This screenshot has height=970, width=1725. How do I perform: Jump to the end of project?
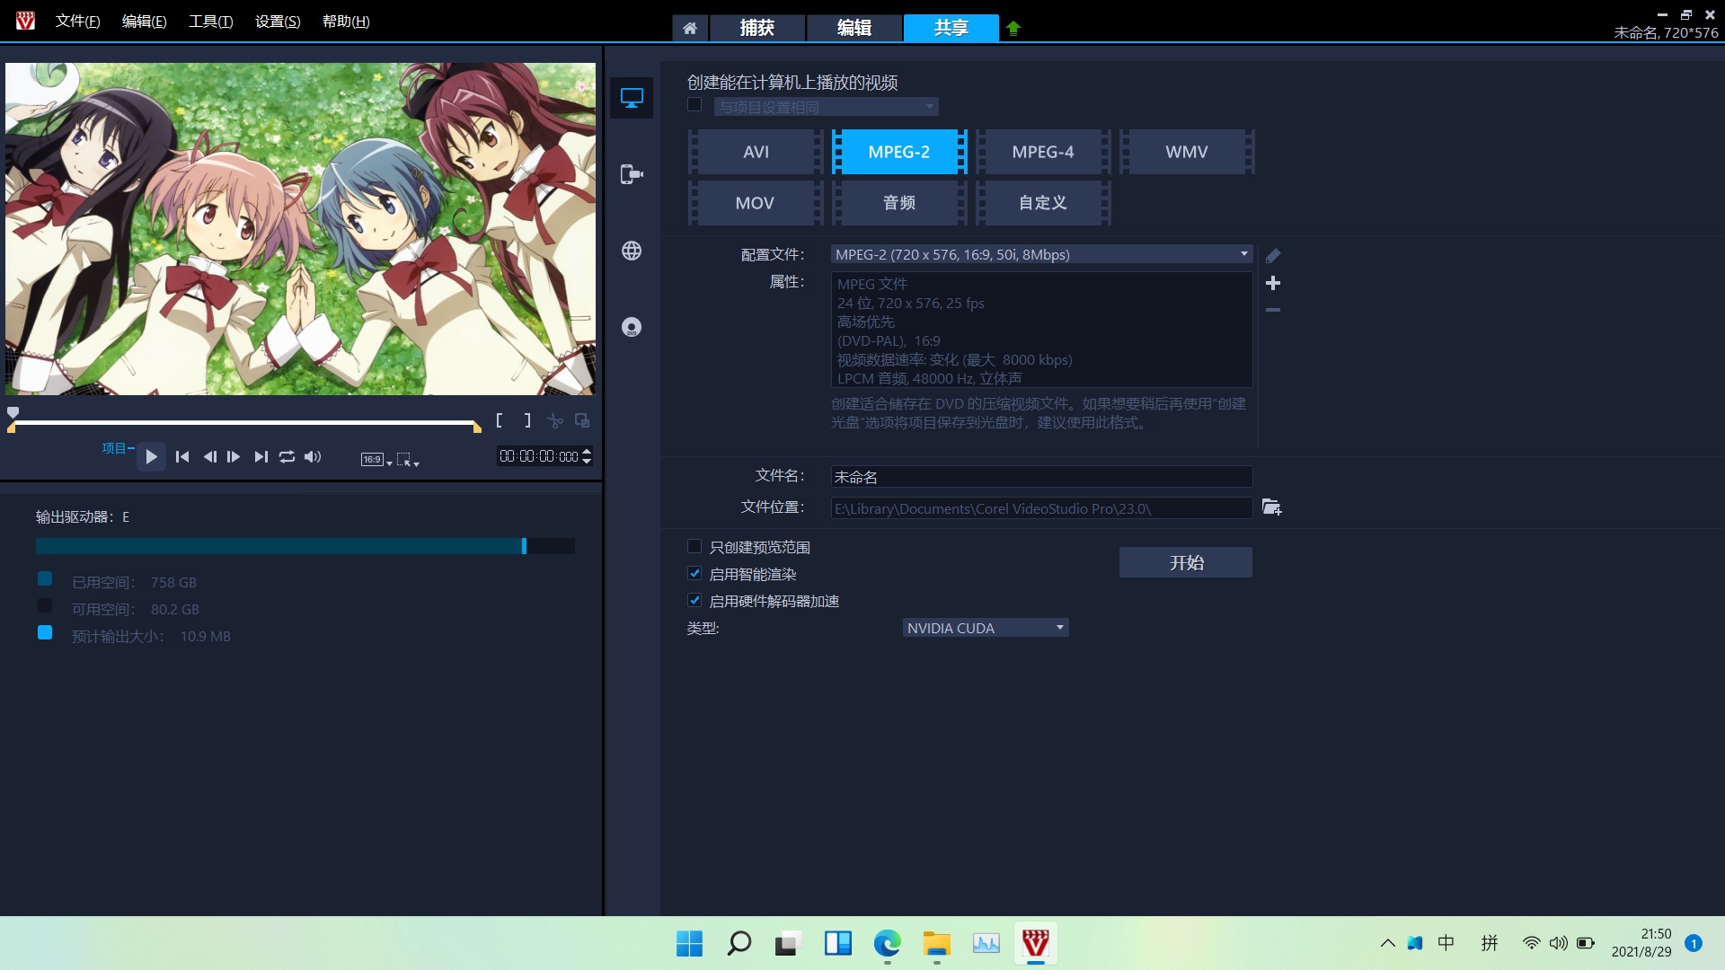(261, 457)
